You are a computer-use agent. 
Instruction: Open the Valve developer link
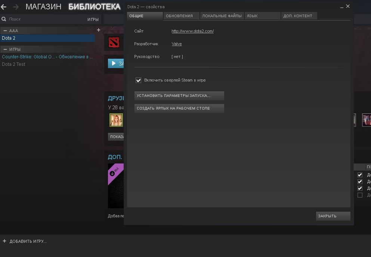(x=177, y=44)
